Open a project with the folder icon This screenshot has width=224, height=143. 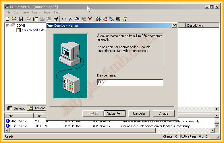pos(14,19)
